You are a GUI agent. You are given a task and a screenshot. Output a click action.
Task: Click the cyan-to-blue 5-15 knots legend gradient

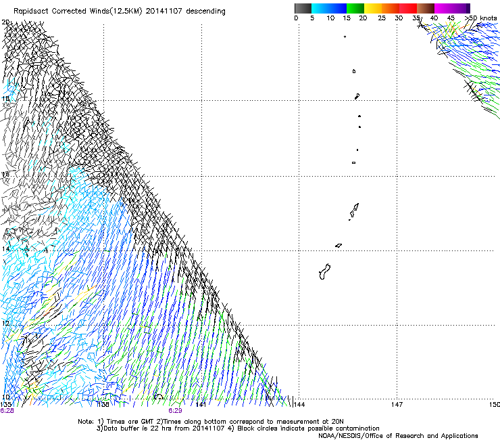329,8
